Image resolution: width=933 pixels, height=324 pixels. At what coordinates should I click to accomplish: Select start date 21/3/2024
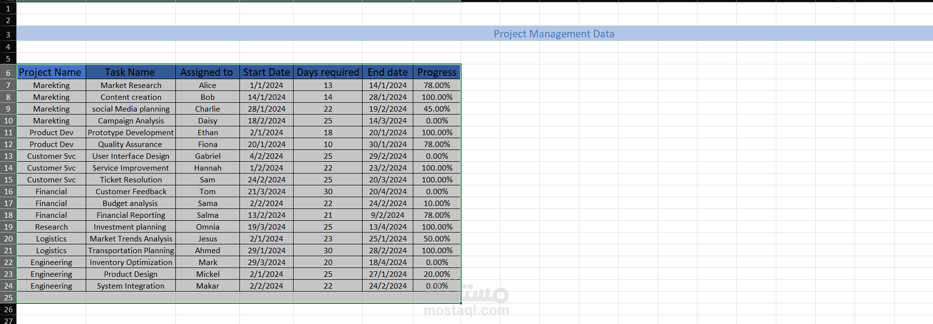click(267, 191)
